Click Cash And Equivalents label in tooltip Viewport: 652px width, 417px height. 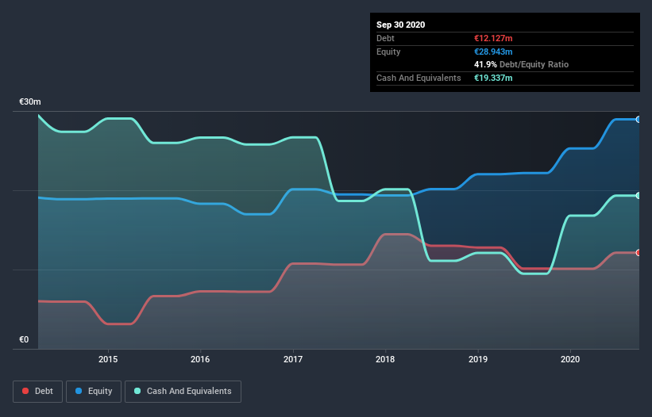[x=419, y=78]
